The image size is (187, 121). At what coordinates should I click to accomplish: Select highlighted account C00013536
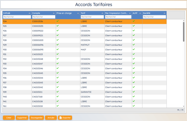[x=37, y=22]
